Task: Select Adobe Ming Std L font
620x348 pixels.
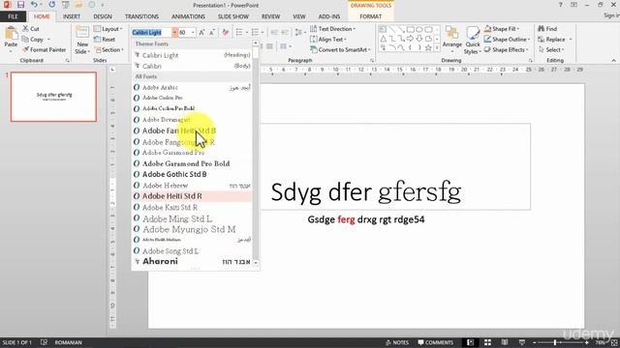Action: point(192,218)
